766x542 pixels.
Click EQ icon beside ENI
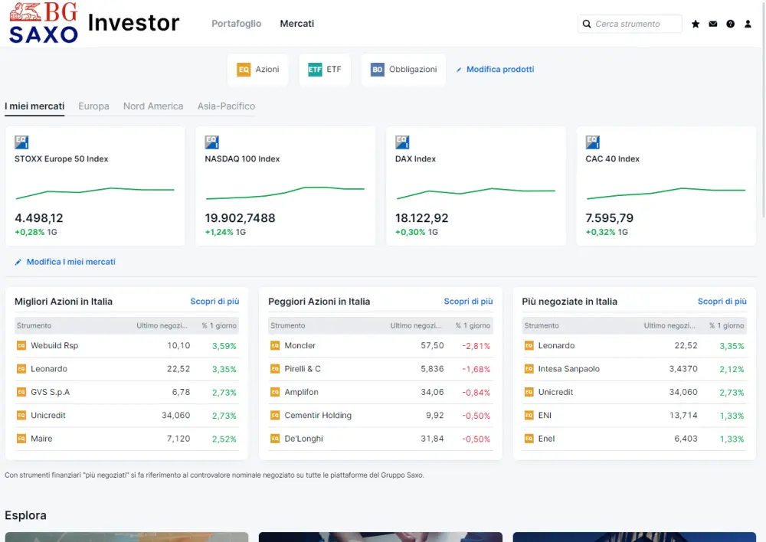coord(529,416)
